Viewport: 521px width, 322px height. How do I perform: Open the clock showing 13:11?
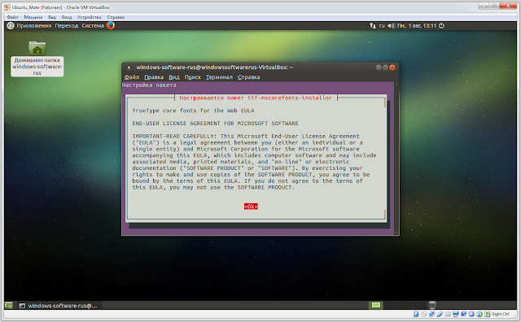point(417,25)
